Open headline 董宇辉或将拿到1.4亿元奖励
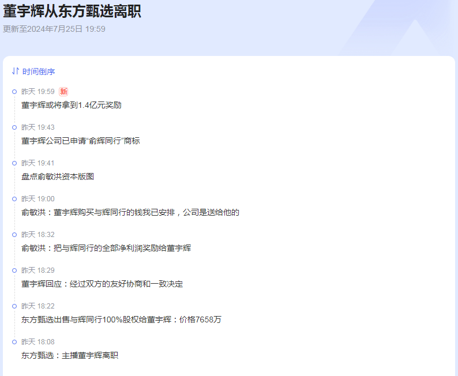The image size is (458, 376). coord(72,105)
